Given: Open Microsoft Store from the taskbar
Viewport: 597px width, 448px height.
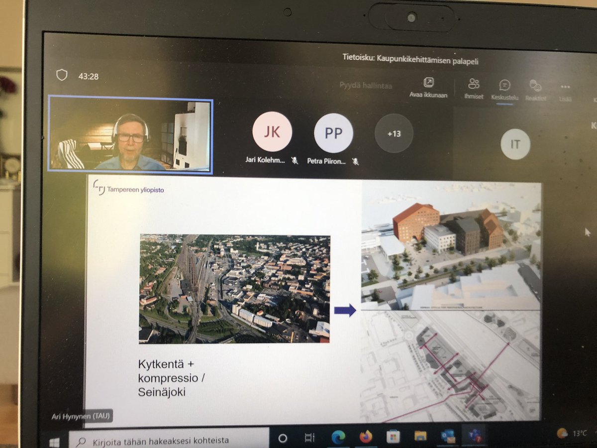Looking at the screenshot, I should pyautogui.click(x=393, y=437).
